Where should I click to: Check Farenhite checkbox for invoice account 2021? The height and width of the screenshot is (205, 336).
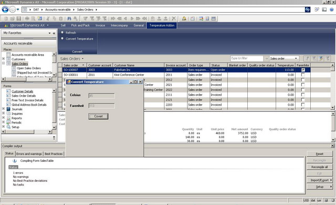pyautogui.click(x=303, y=85)
